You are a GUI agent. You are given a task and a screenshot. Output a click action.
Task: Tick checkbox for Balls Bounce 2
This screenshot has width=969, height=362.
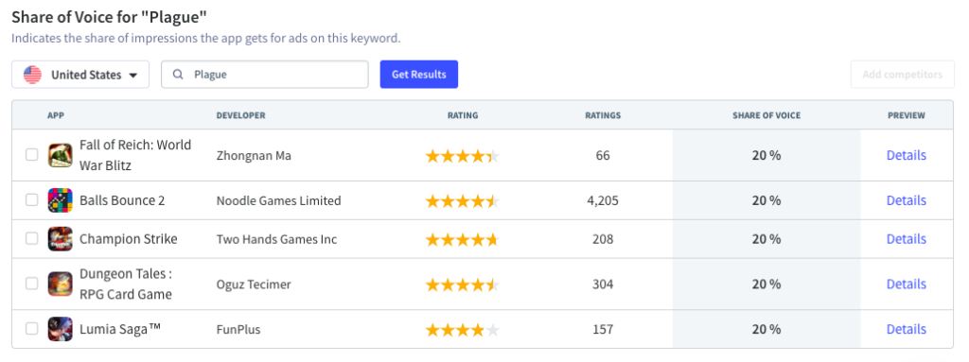(x=31, y=200)
